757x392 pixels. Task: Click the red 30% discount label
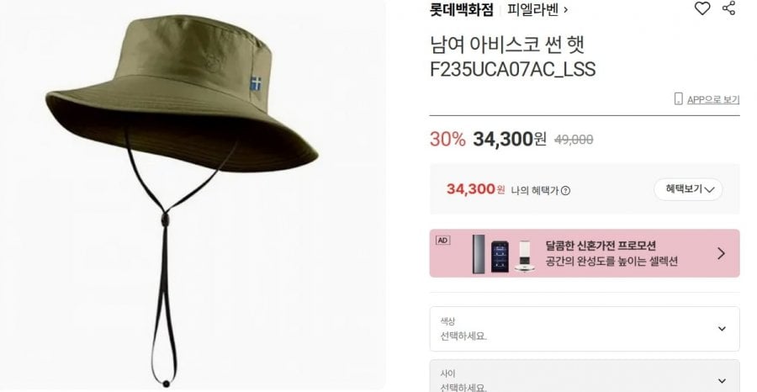(447, 140)
